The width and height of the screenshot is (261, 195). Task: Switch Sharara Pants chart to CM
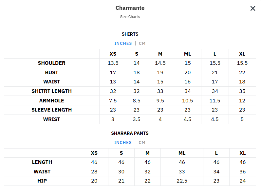coord(142,143)
